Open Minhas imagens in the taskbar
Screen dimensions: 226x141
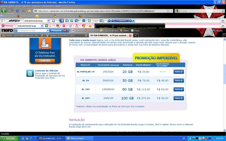[80, 138]
